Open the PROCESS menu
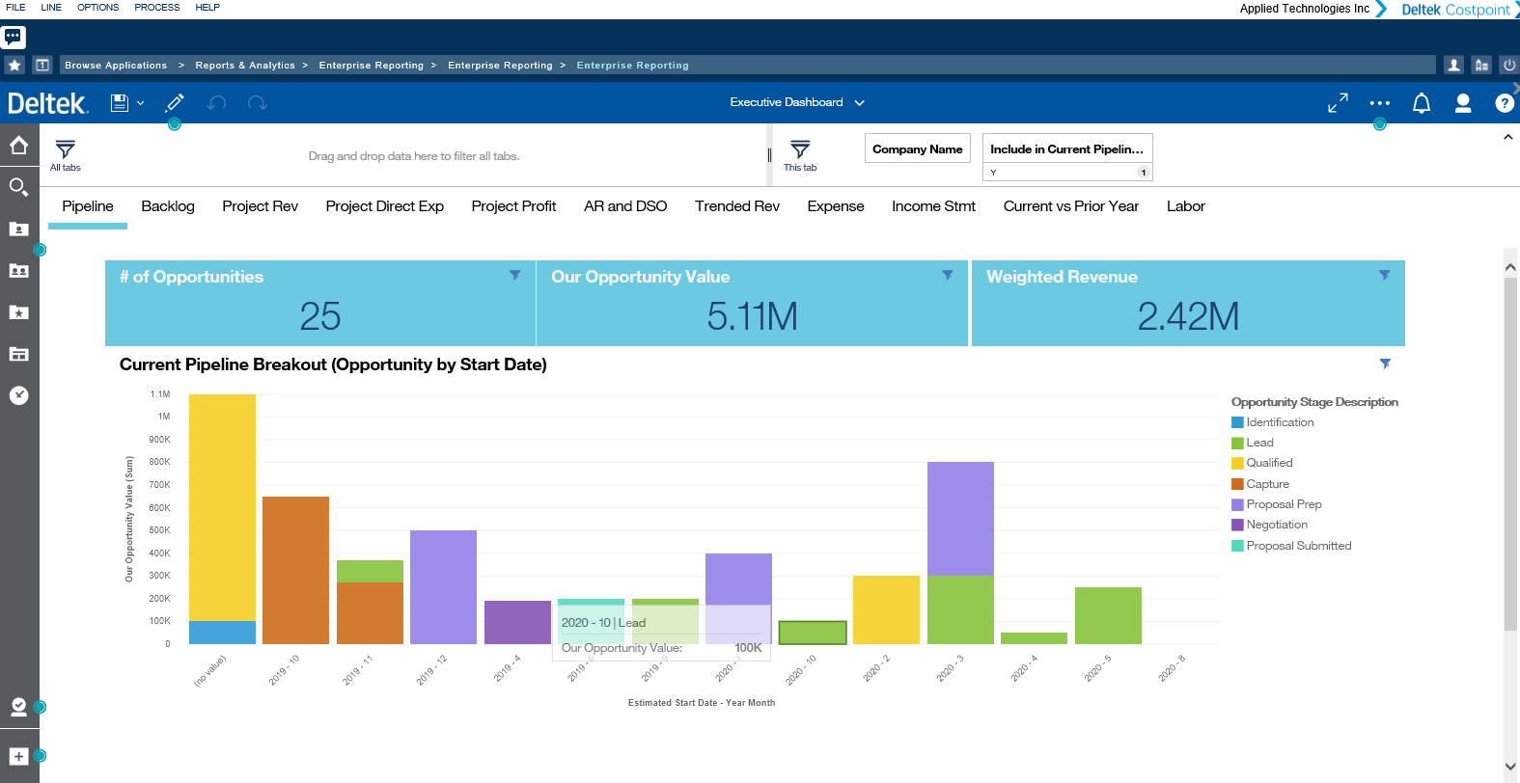Screen dimensions: 1520x783 pyautogui.click(x=156, y=8)
